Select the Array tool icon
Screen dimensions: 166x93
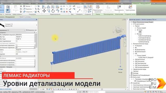point(61,9)
